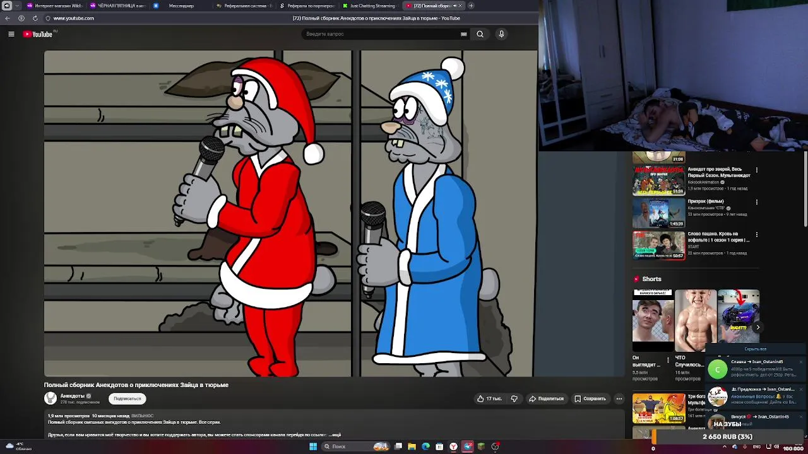808x454 pixels.
Task: Open the 'Предложка' notification
Action: point(756,396)
